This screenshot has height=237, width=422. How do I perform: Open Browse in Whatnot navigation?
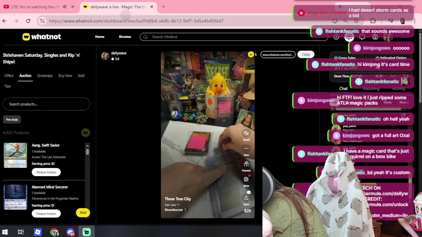125,37
